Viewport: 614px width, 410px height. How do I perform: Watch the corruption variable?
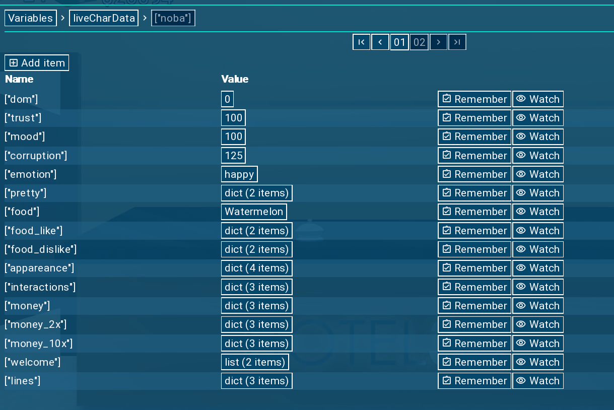(x=538, y=156)
